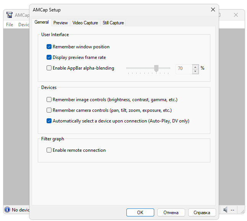Close the AMCap Setup dialog
Viewport: 247px width, 221px height.
[x=213, y=10]
